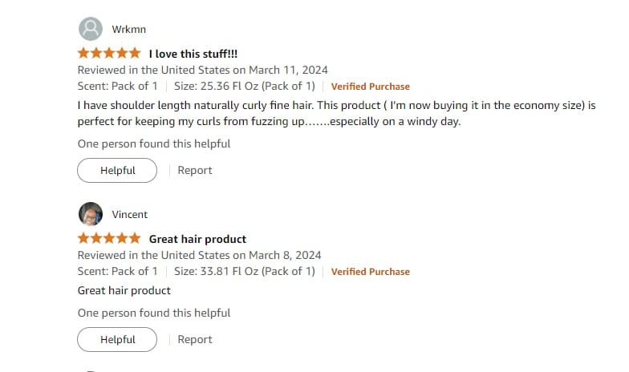Click 'Size: 33.81 Fl Oz (Pack of 1)' text

(245, 271)
